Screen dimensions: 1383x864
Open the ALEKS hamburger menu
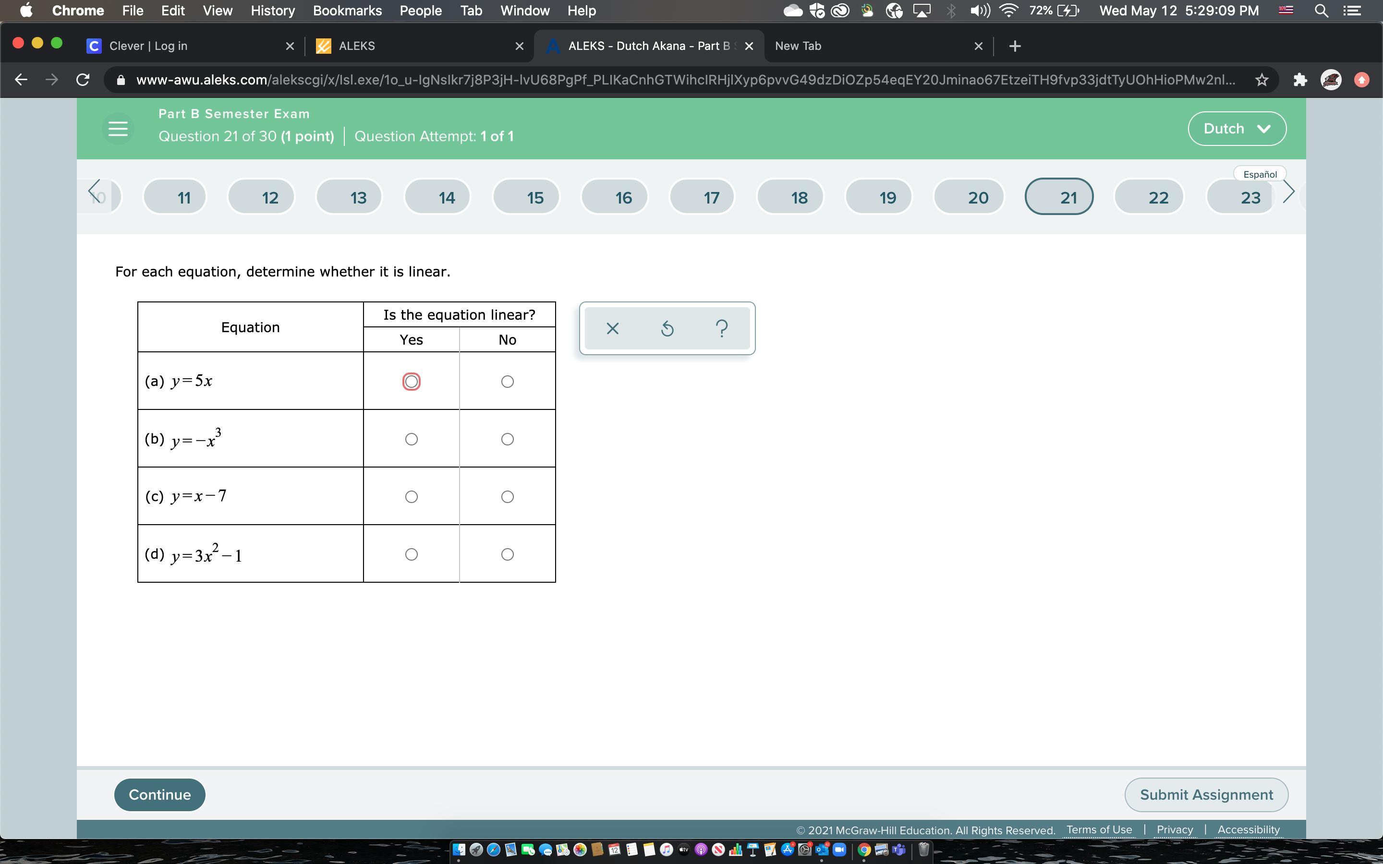click(118, 129)
